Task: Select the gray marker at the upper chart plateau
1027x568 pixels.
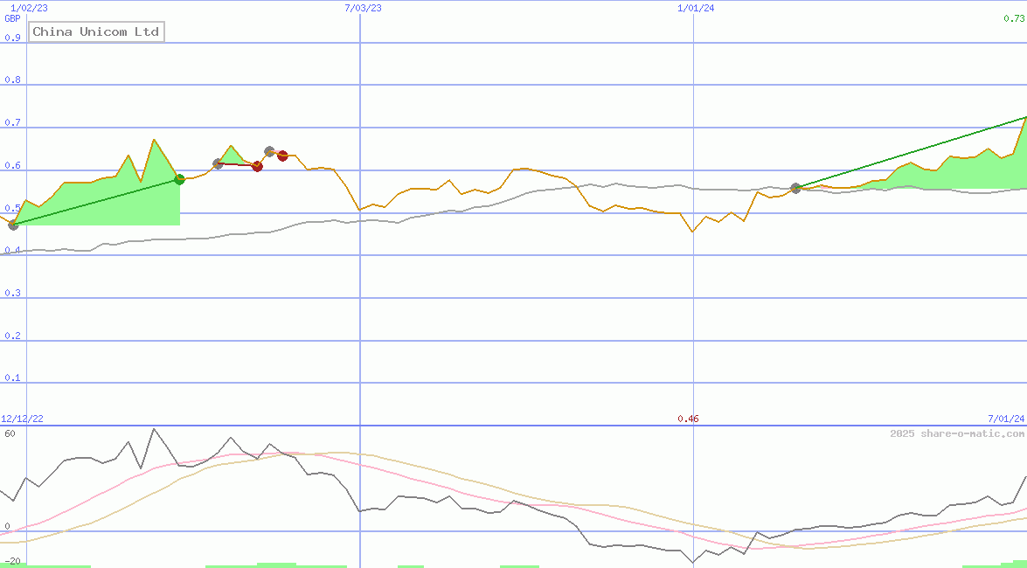Action: click(269, 149)
